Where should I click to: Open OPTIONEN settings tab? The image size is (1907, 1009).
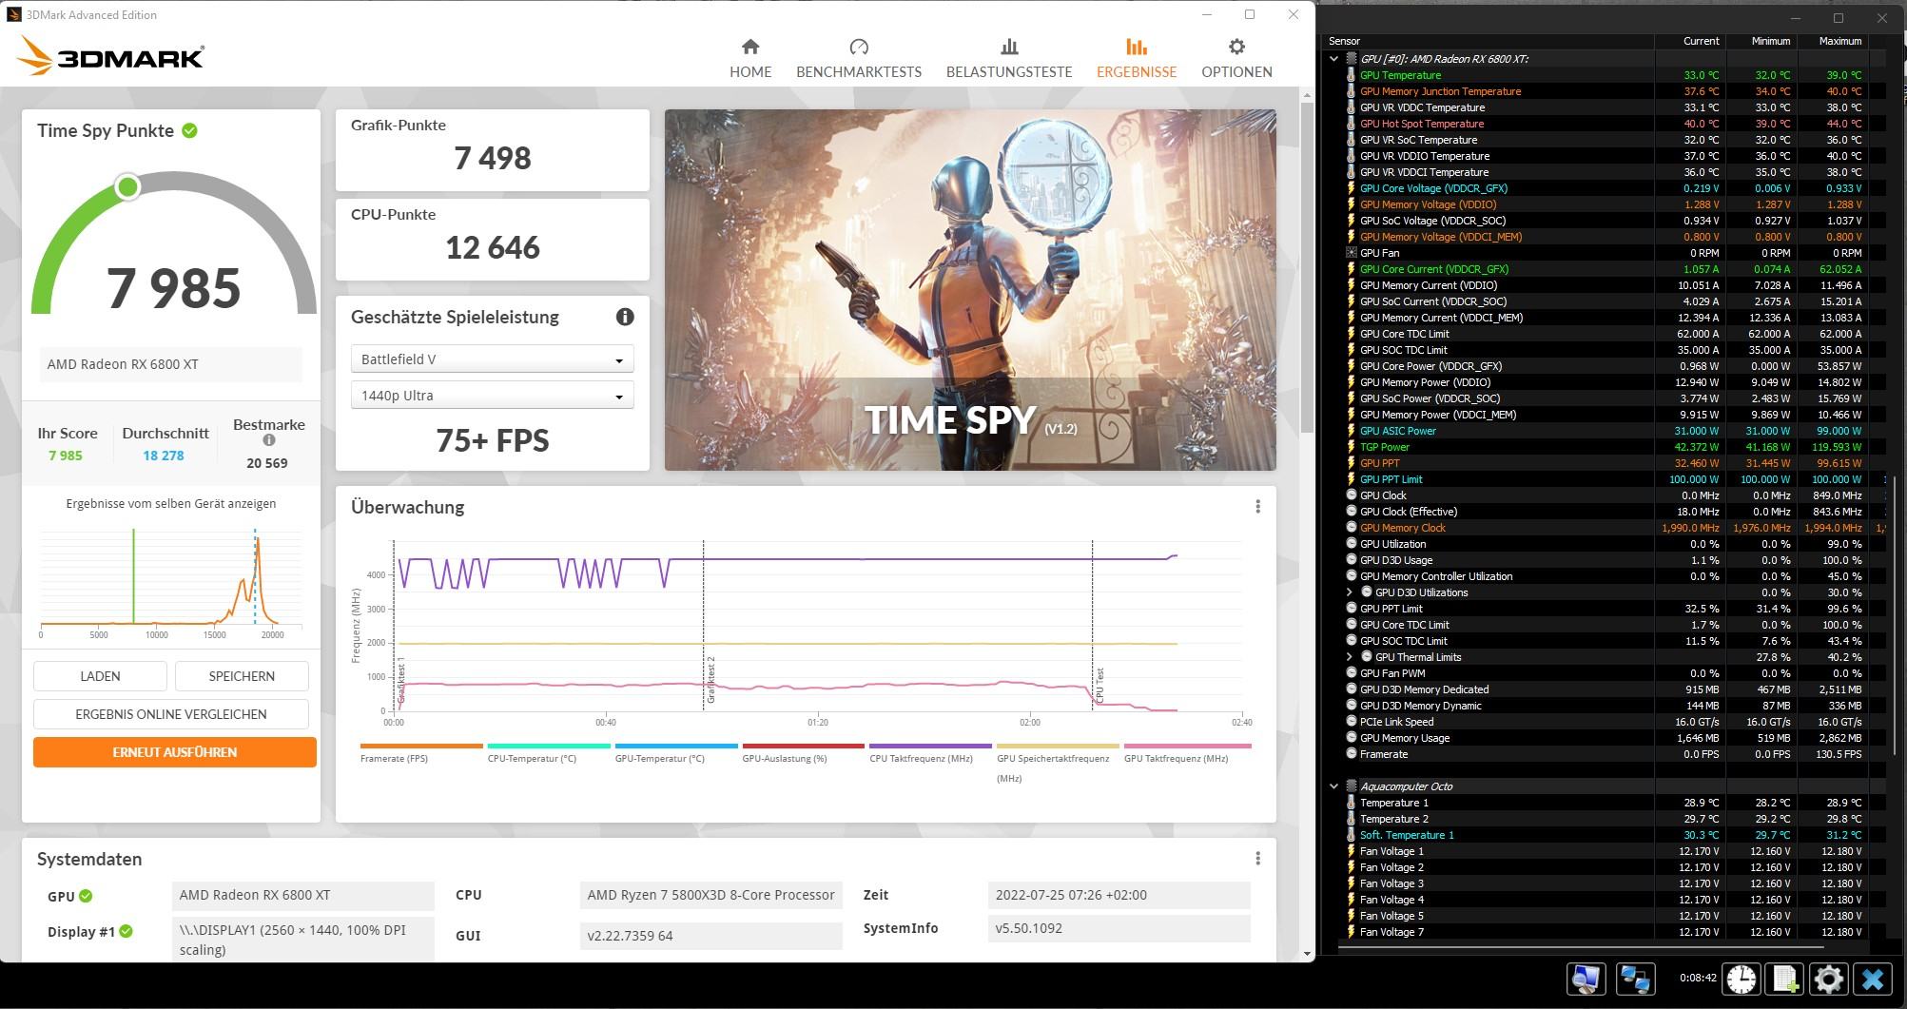(x=1236, y=58)
